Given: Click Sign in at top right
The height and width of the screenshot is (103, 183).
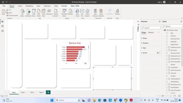Looking at the screenshot, I should 160,2.
